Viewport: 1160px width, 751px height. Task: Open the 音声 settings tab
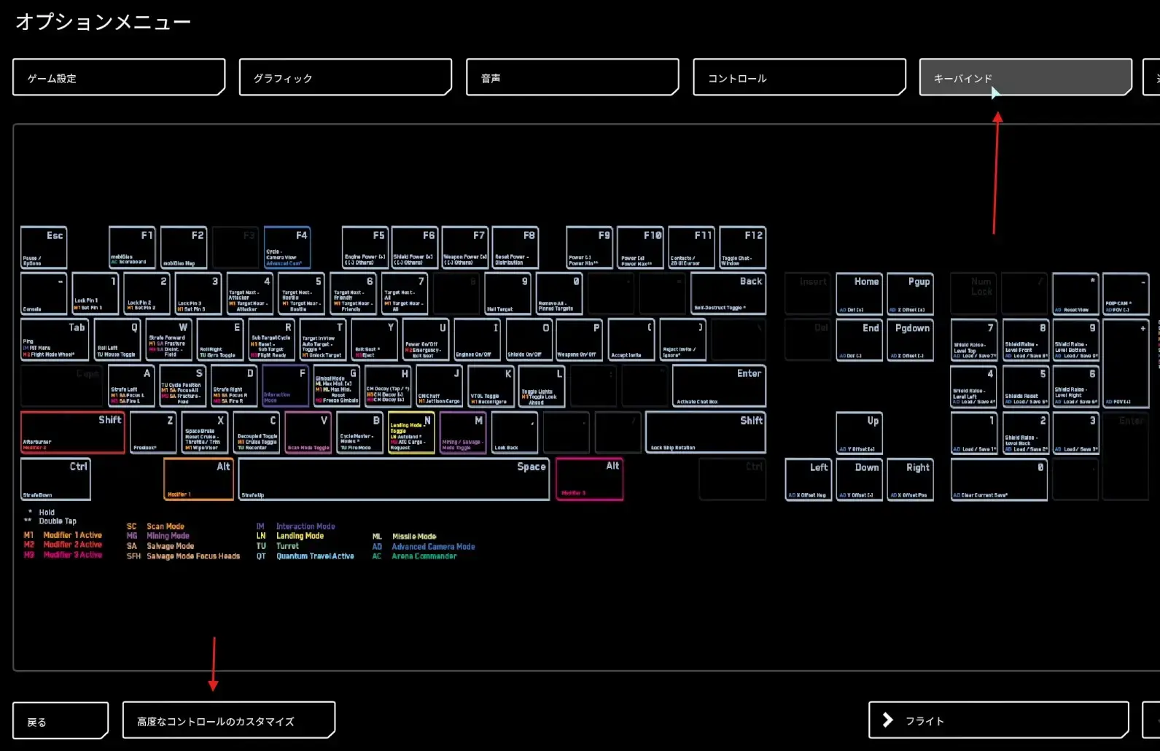[x=572, y=77]
